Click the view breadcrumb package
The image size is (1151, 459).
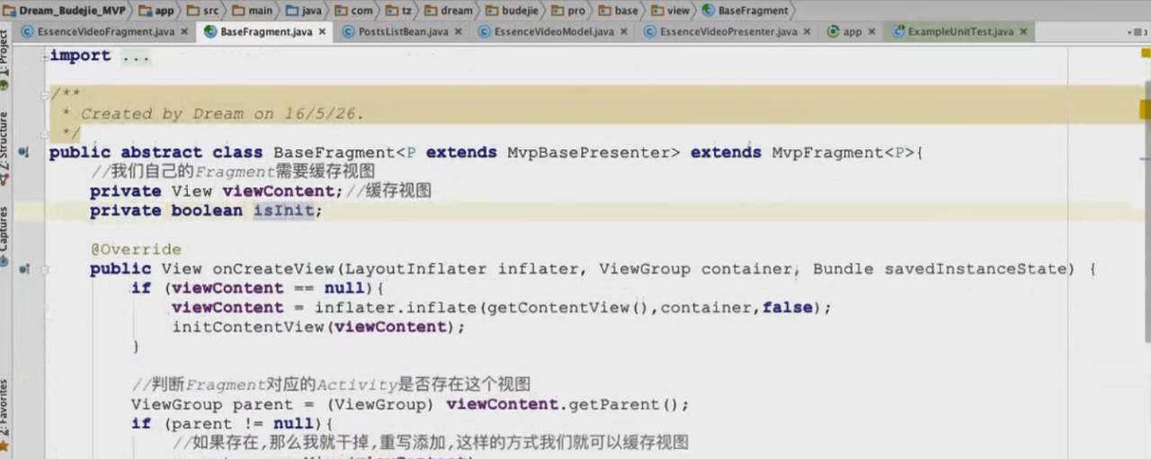coord(670,11)
